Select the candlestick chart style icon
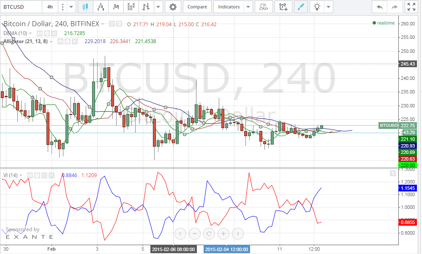The image size is (422, 254). pos(85,7)
